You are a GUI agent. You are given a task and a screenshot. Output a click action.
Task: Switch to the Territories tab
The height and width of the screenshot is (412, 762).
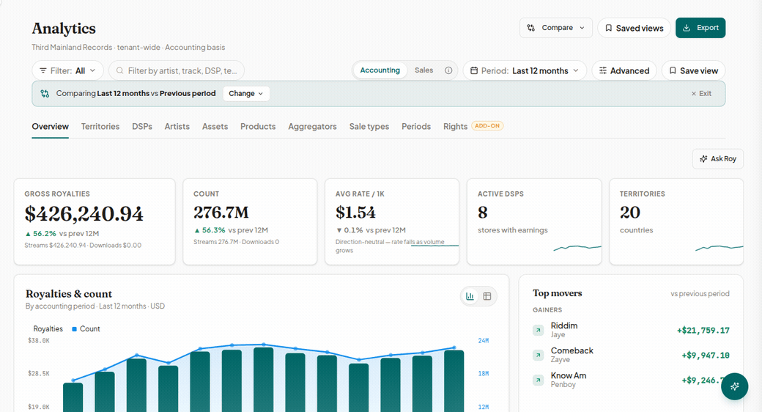tap(100, 127)
